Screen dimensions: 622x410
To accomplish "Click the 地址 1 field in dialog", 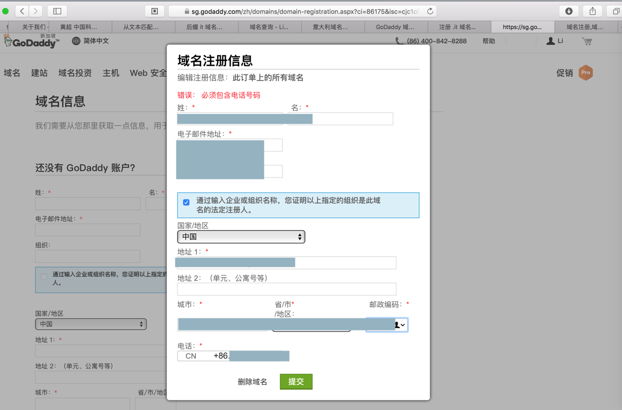I will coord(287,263).
